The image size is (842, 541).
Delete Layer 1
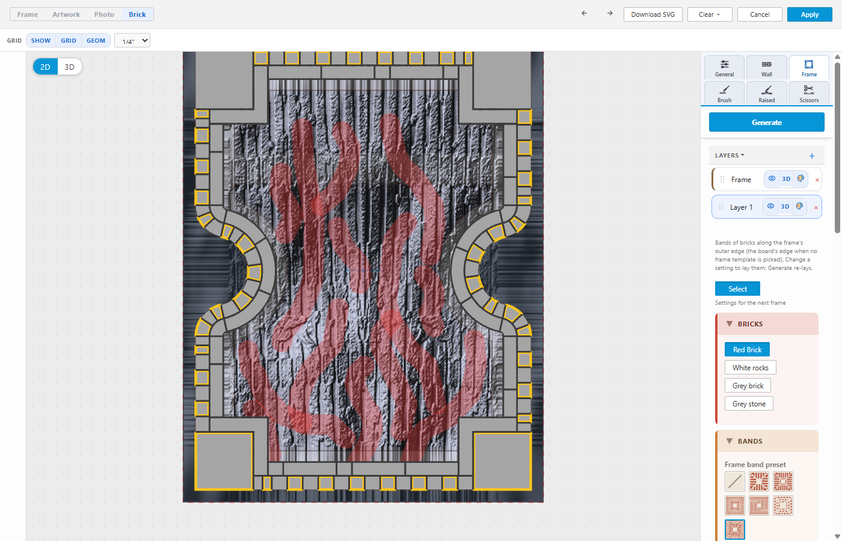pyautogui.click(x=816, y=207)
